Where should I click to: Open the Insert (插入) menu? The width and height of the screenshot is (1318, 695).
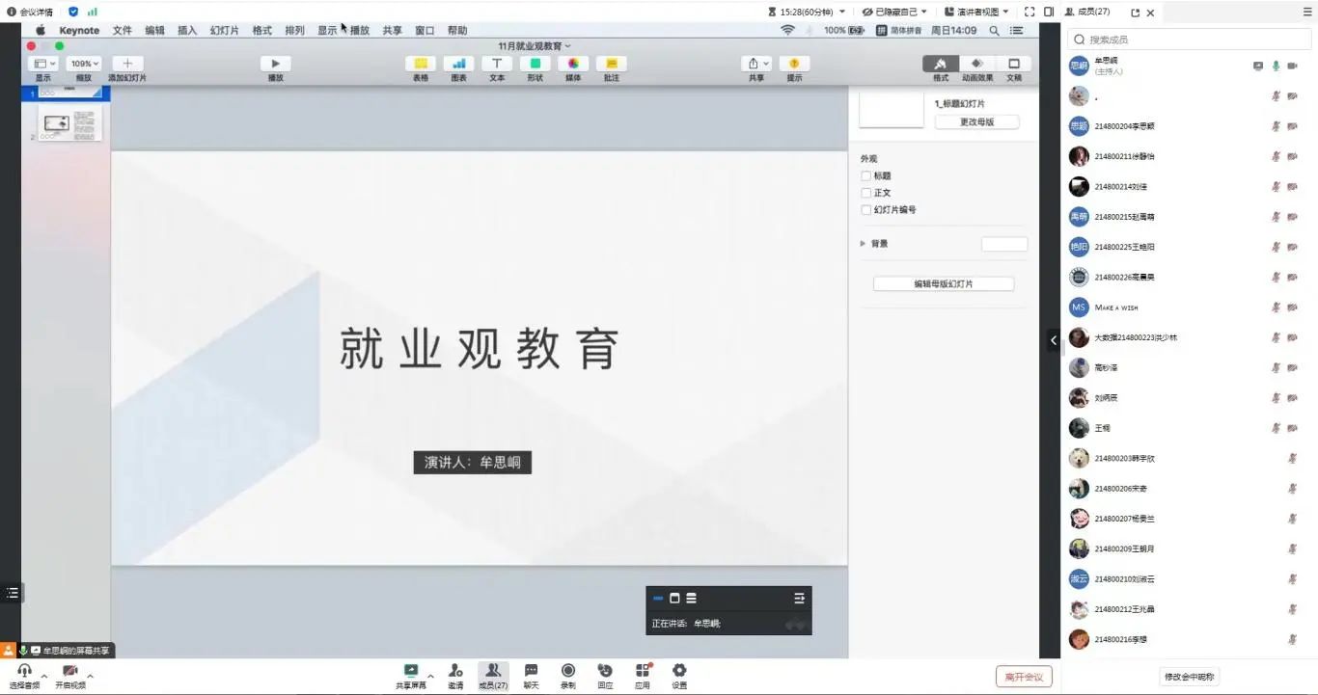pos(187,31)
